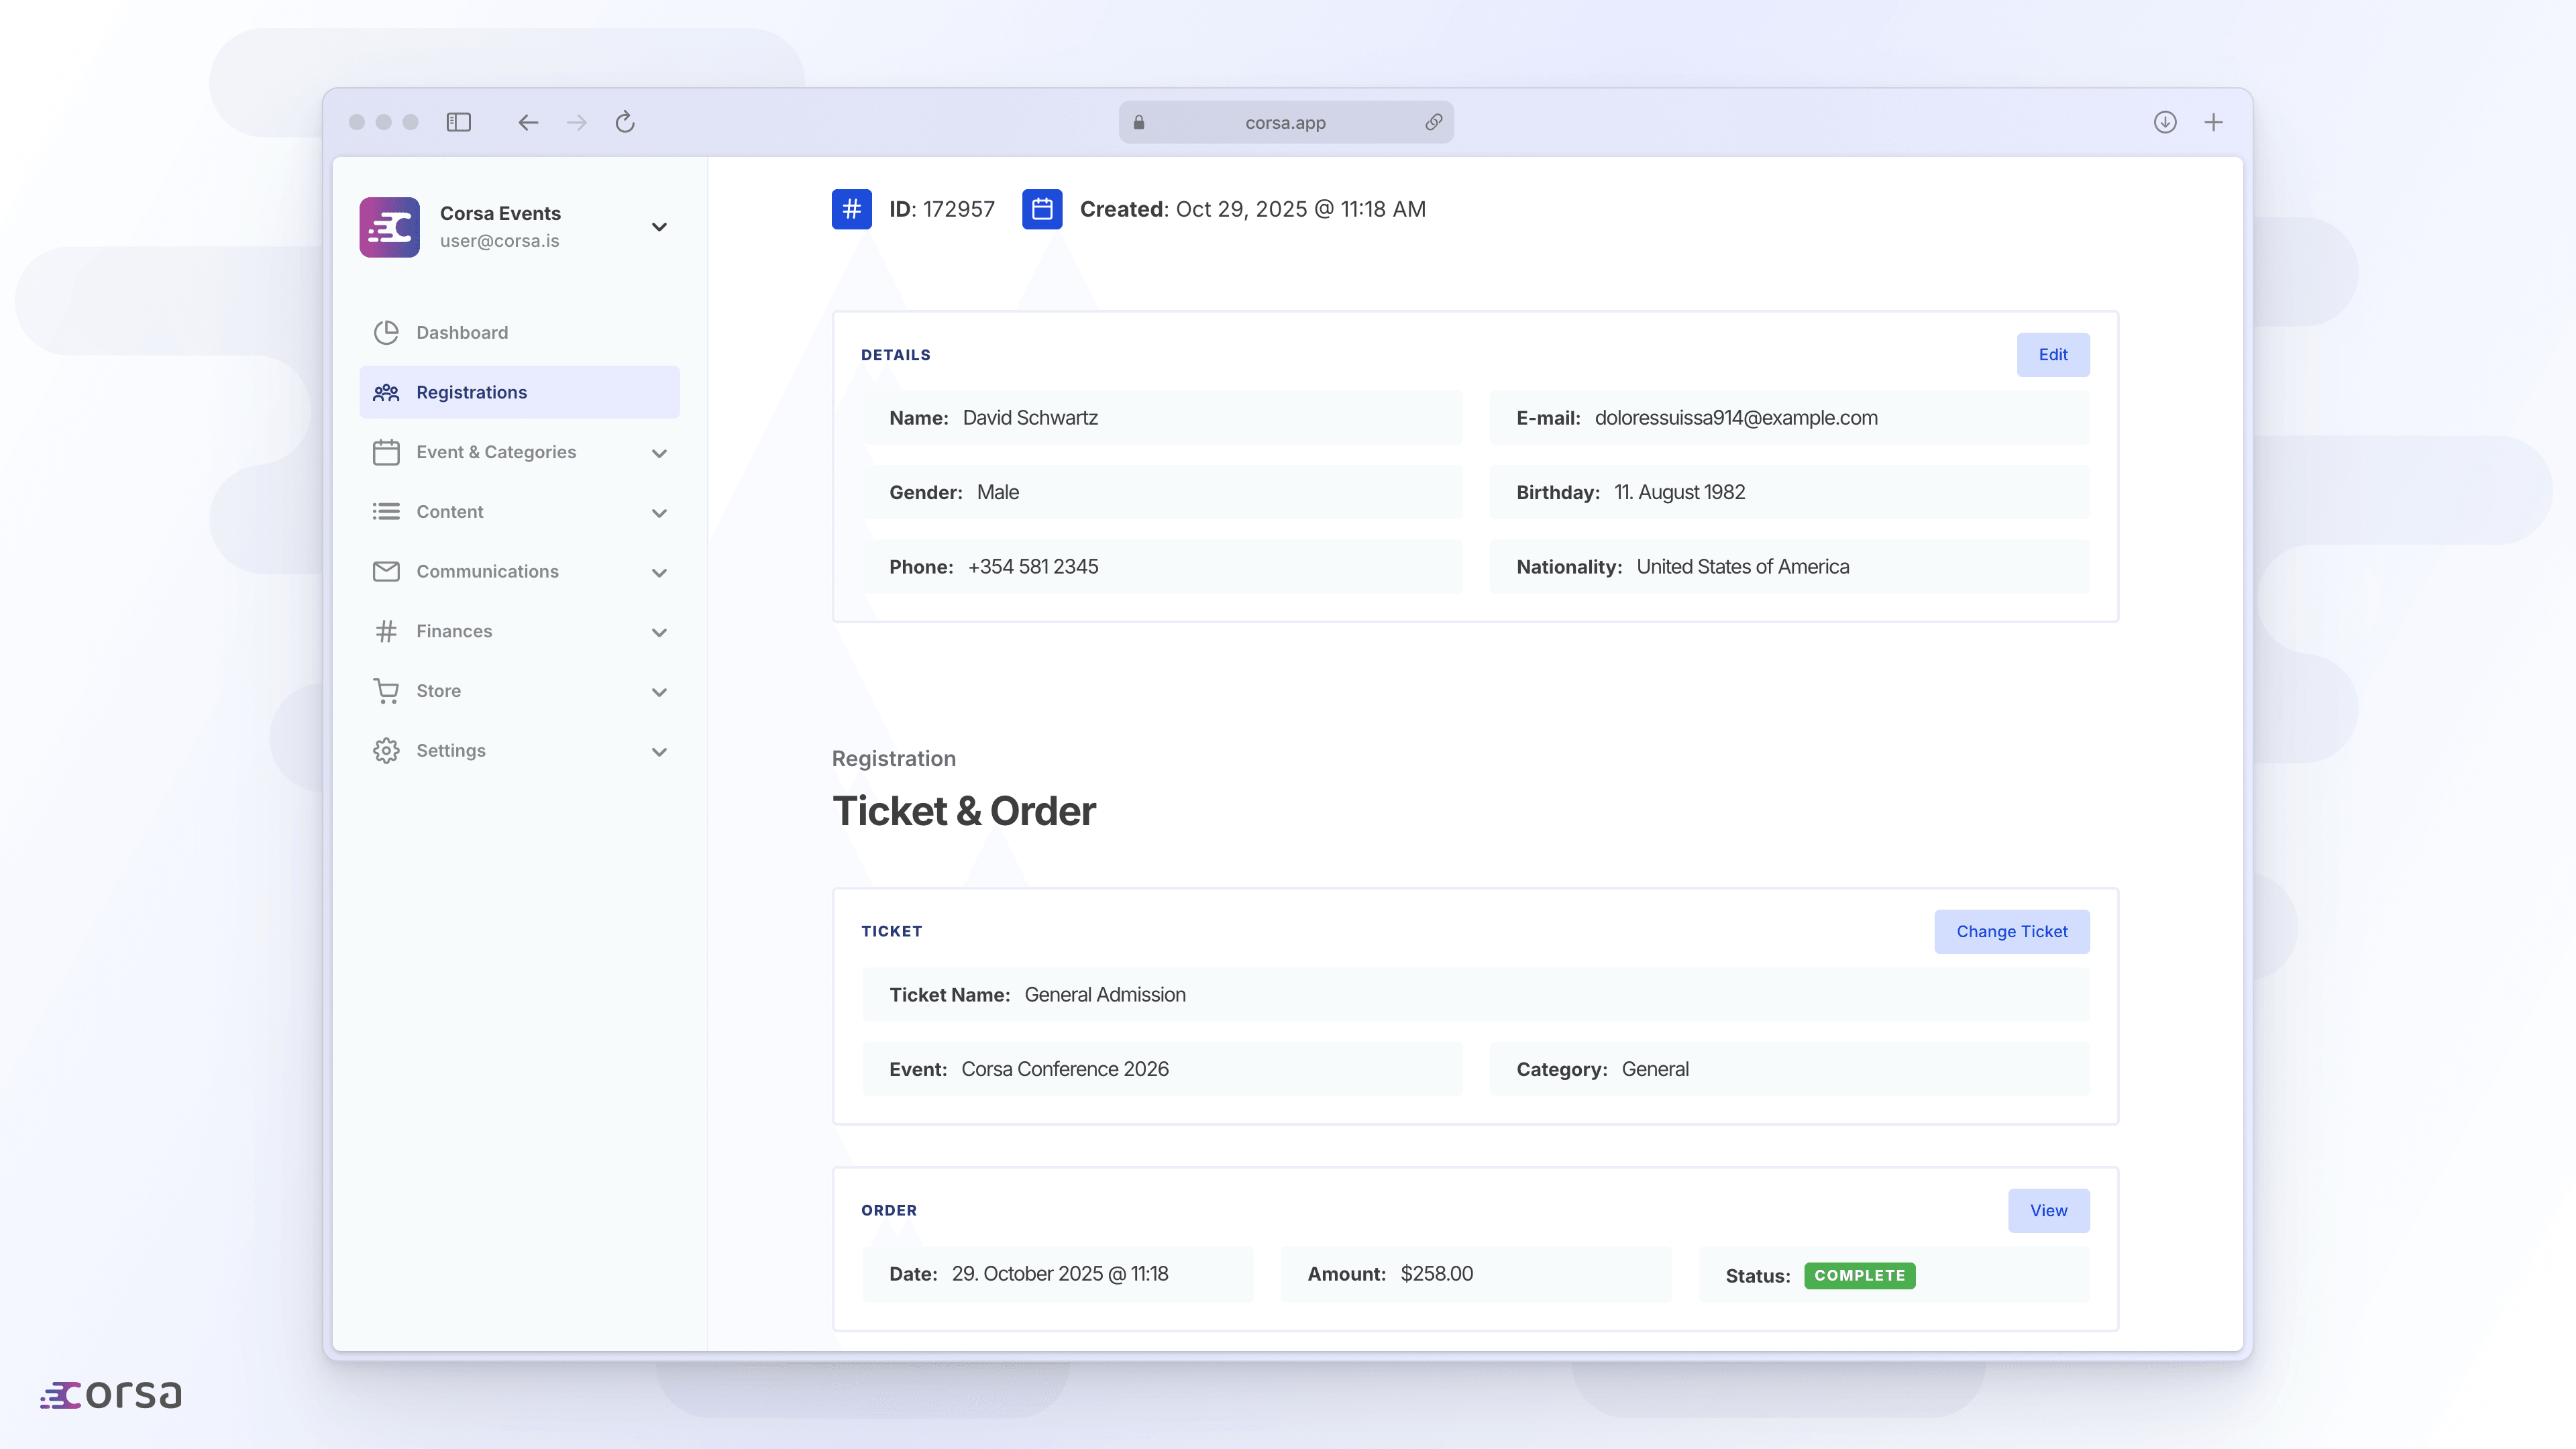The width and height of the screenshot is (2576, 1449).
Task: Expand the Corsa Events account dropdown
Action: click(x=659, y=227)
